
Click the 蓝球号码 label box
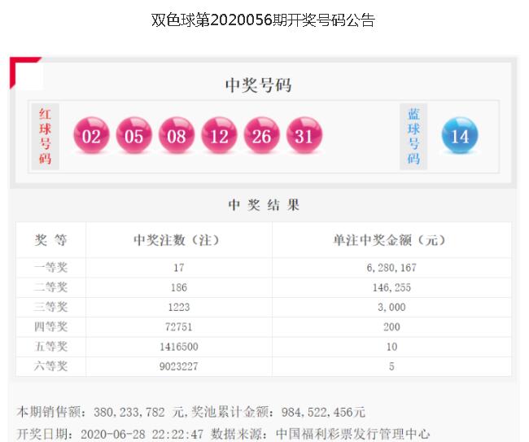coord(413,136)
